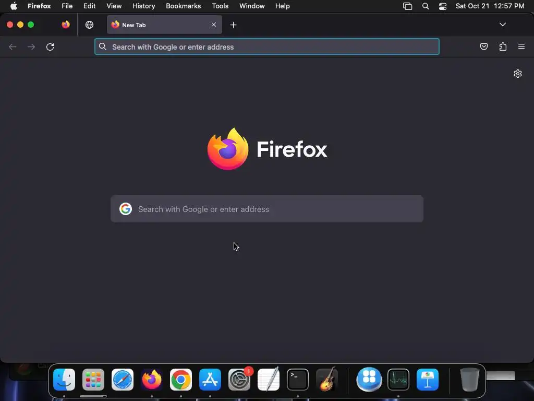This screenshot has width=534, height=401.
Task: Open the Bookmarks menu
Action: (x=183, y=6)
